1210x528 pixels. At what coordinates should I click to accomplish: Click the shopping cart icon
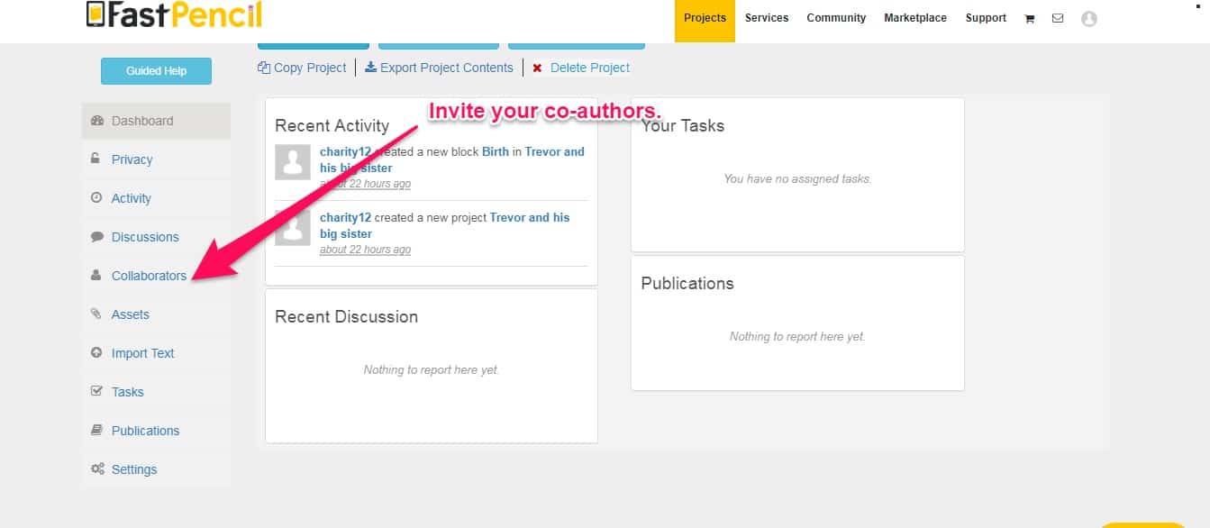click(1030, 19)
